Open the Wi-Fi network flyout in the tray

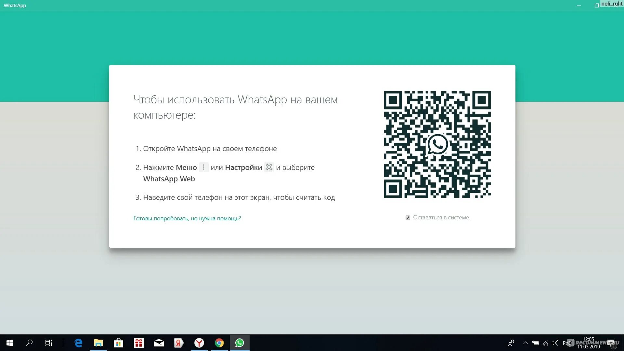pyautogui.click(x=545, y=343)
